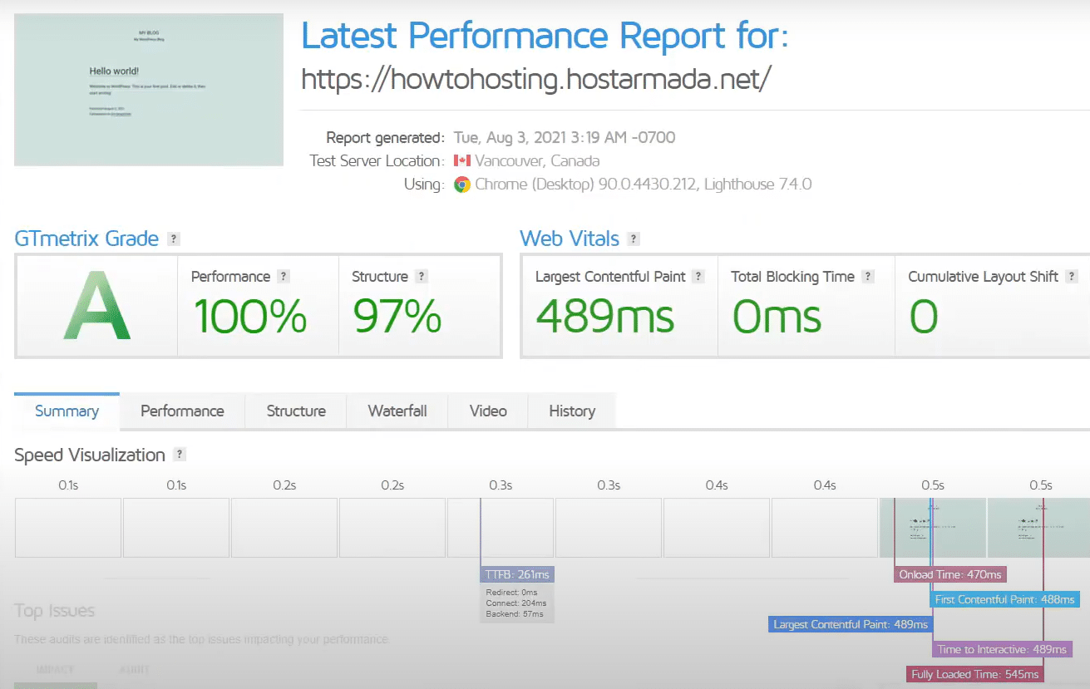This screenshot has width=1090, height=689.
Task: Click the Backend: 57ms detail
Action: click(x=515, y=614)
